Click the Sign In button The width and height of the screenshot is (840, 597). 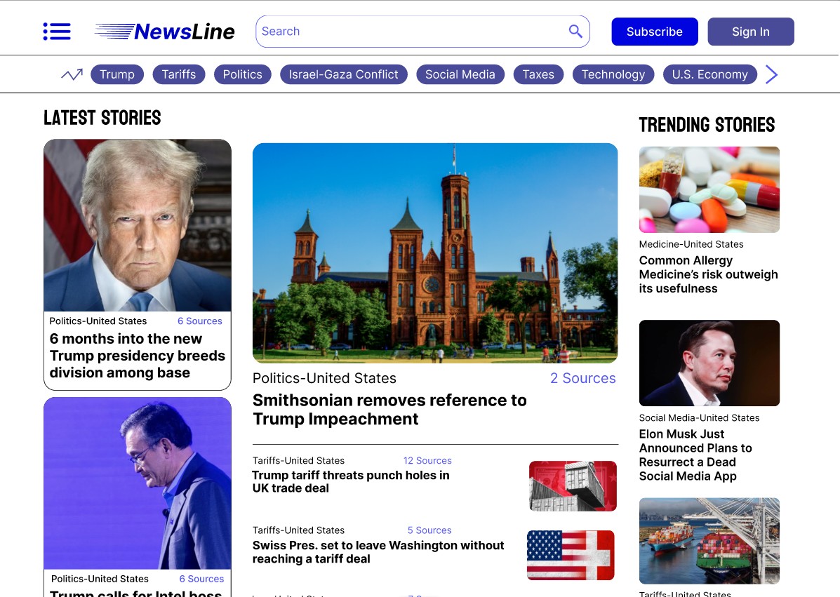tap(750, 32)
